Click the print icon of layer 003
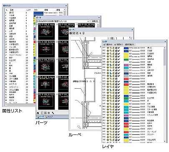This screenshot has width=169, height=152. 116,53
